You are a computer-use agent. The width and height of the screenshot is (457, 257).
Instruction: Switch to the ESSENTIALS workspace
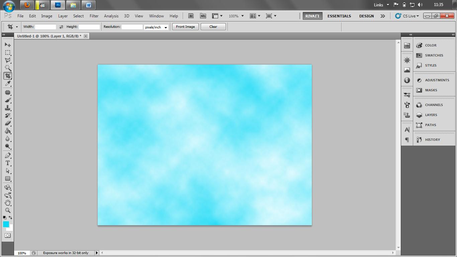click(339, 16)
